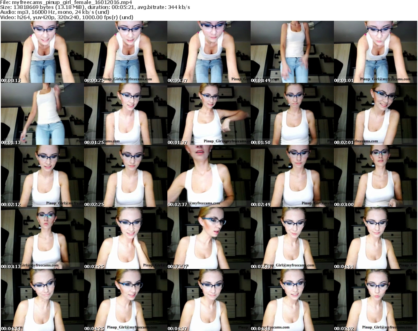
Task: Click the frame at 00:03:13
Action: pos(42,238)
